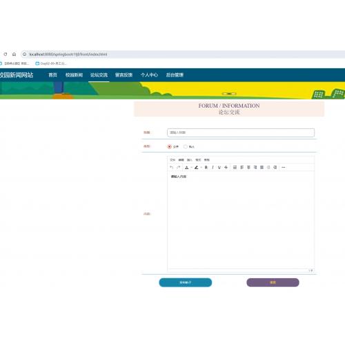Screen dimensions: 345x345
Task: Open the first menu in editor menubar
Action: click(172, 160)
